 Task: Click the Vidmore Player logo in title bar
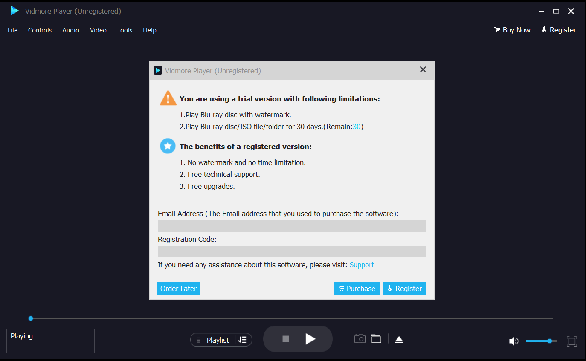pyautogui.click(x=15, y=11)
